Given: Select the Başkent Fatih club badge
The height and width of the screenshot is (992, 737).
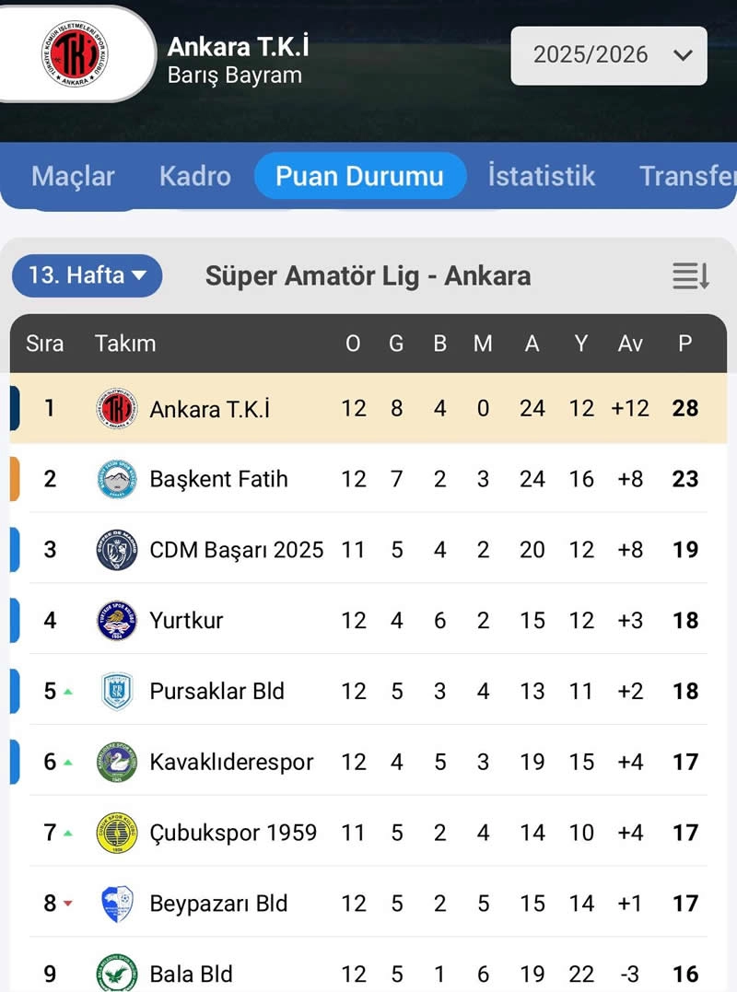Looking at the screenshot, I should [x=115, y=479].
